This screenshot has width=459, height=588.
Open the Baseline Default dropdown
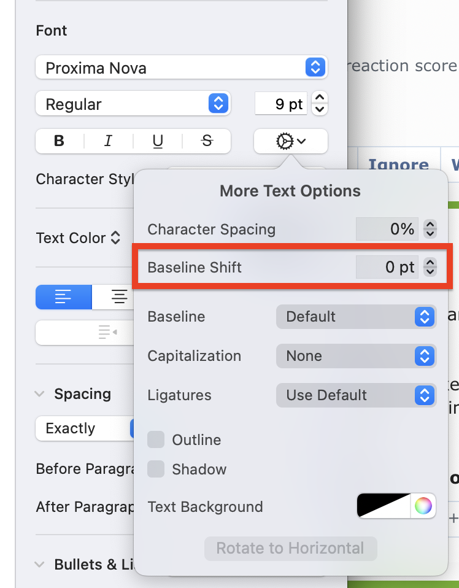tap(356, 317)
